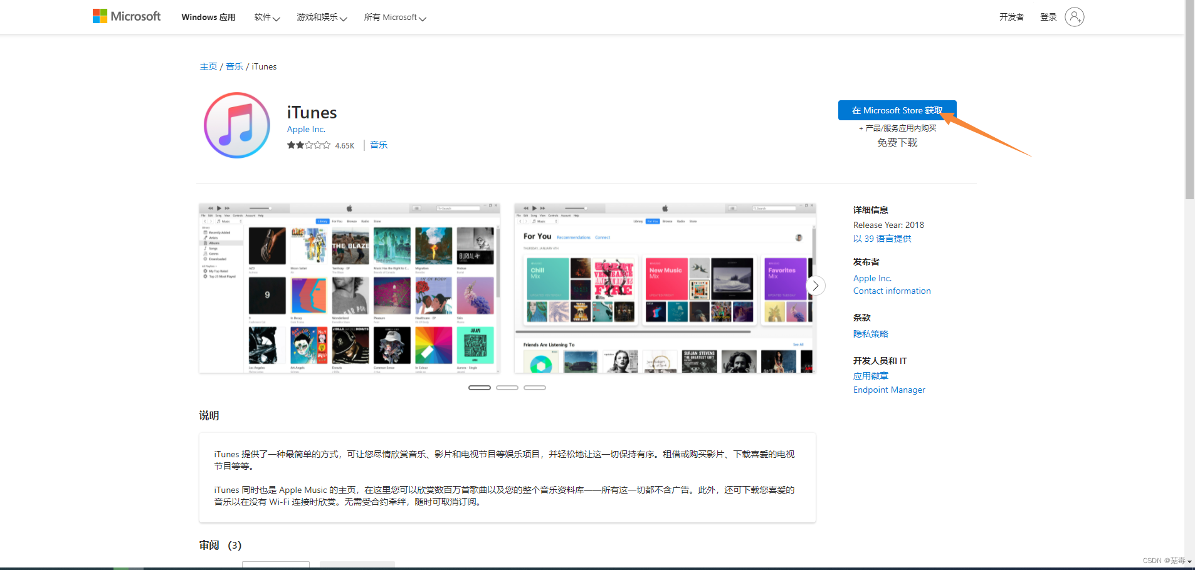The width and height of the screenshot is (1195, 570).
Task: Open 应用徽章 link
Action: [870, 376]
